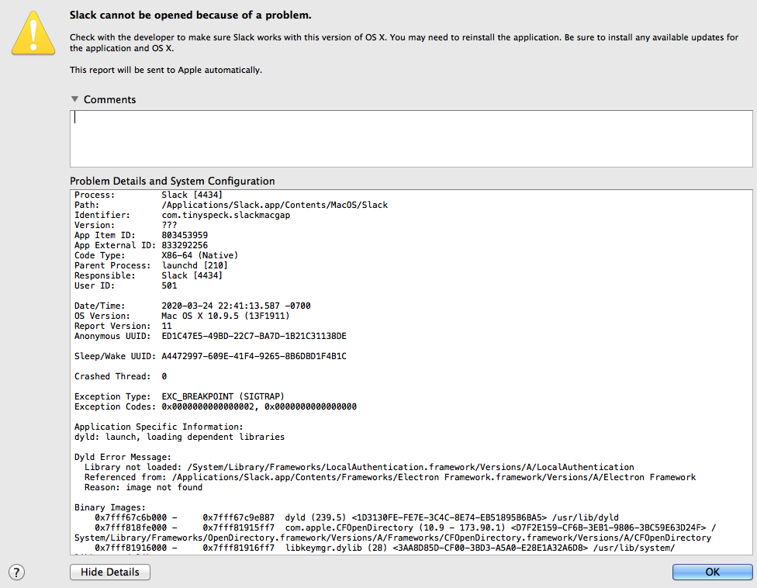Click the Comments section label
This screenshot has width=757, height=588.
109,99
